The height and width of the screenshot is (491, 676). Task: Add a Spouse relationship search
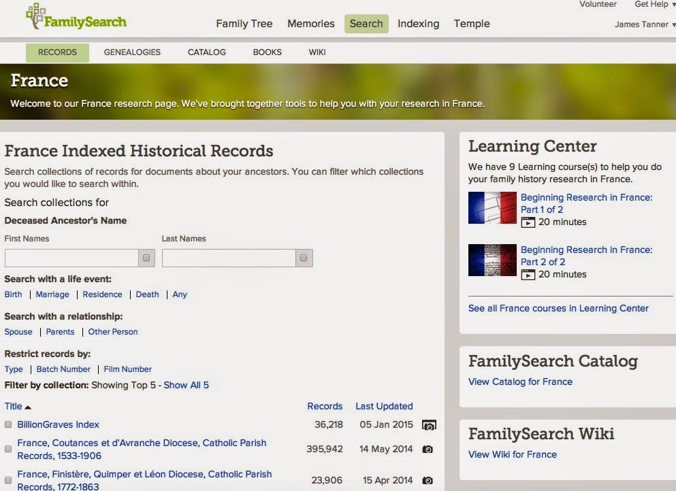pyautogui.click(x=18, y=332)
